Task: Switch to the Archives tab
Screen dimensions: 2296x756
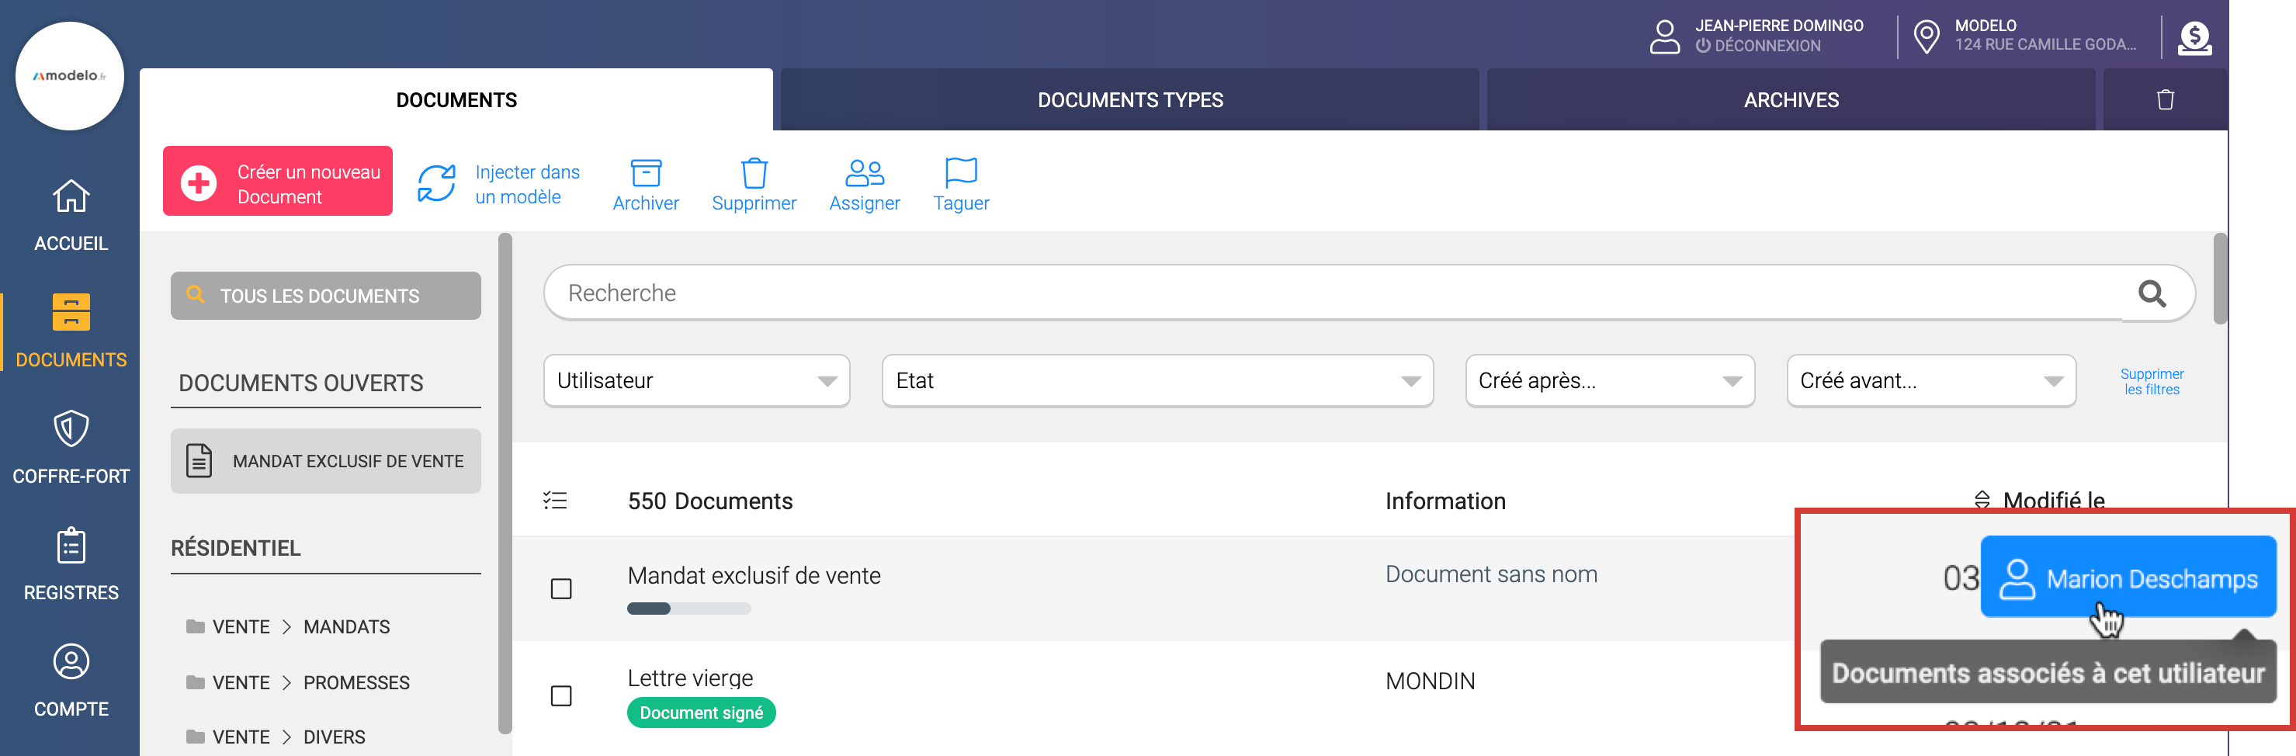Action: [x=1790, y=100]
